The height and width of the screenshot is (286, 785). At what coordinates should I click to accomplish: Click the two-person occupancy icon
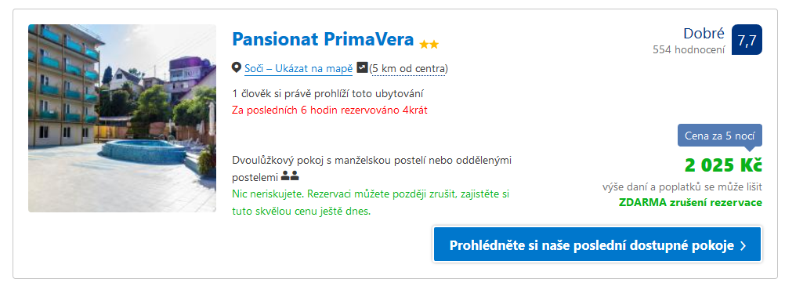tap(290, 176)
